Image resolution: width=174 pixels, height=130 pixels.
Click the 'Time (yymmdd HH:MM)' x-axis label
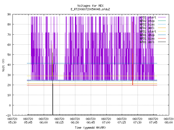tap(90, 128)
